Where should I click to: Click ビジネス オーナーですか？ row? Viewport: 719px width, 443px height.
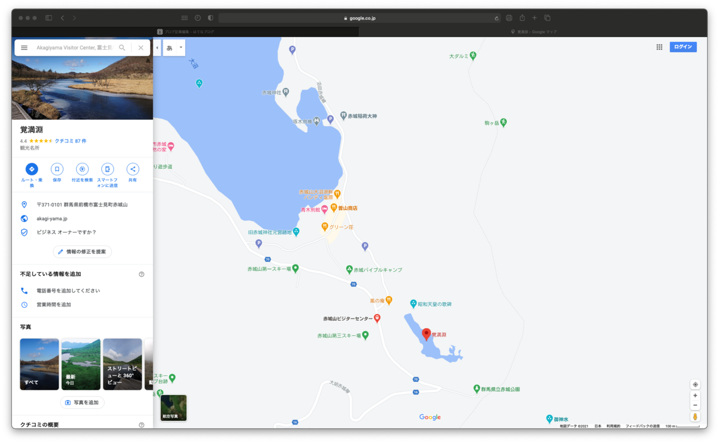tap(82, 232)
